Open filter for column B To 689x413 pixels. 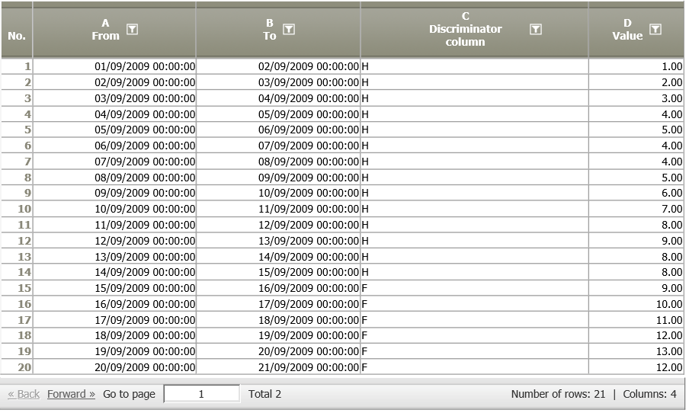tap(289, 30)
